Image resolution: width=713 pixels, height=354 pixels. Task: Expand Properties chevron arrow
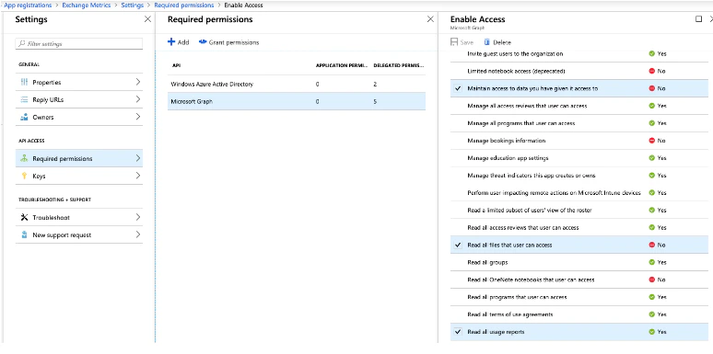click(x=138, y=82)
